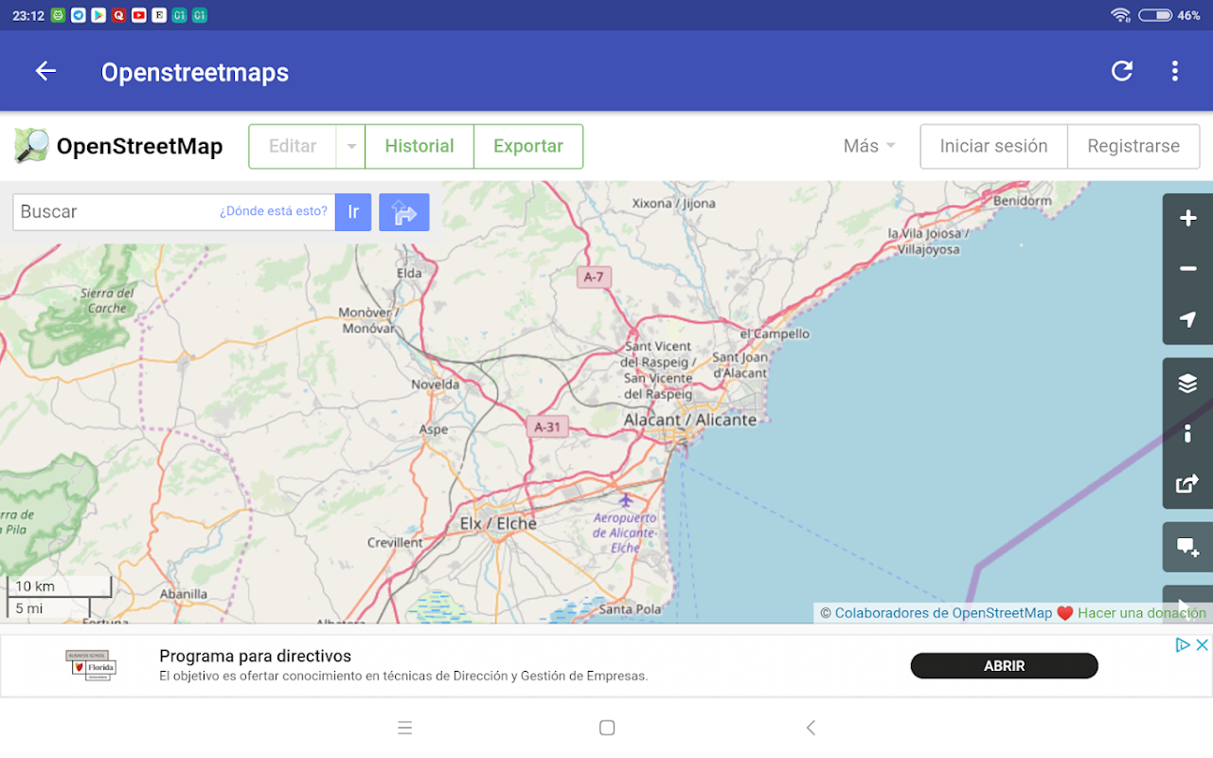Expand the dropdown arrow beside Editar
The image size is (1213, 758).
click(x=351, y=147)
